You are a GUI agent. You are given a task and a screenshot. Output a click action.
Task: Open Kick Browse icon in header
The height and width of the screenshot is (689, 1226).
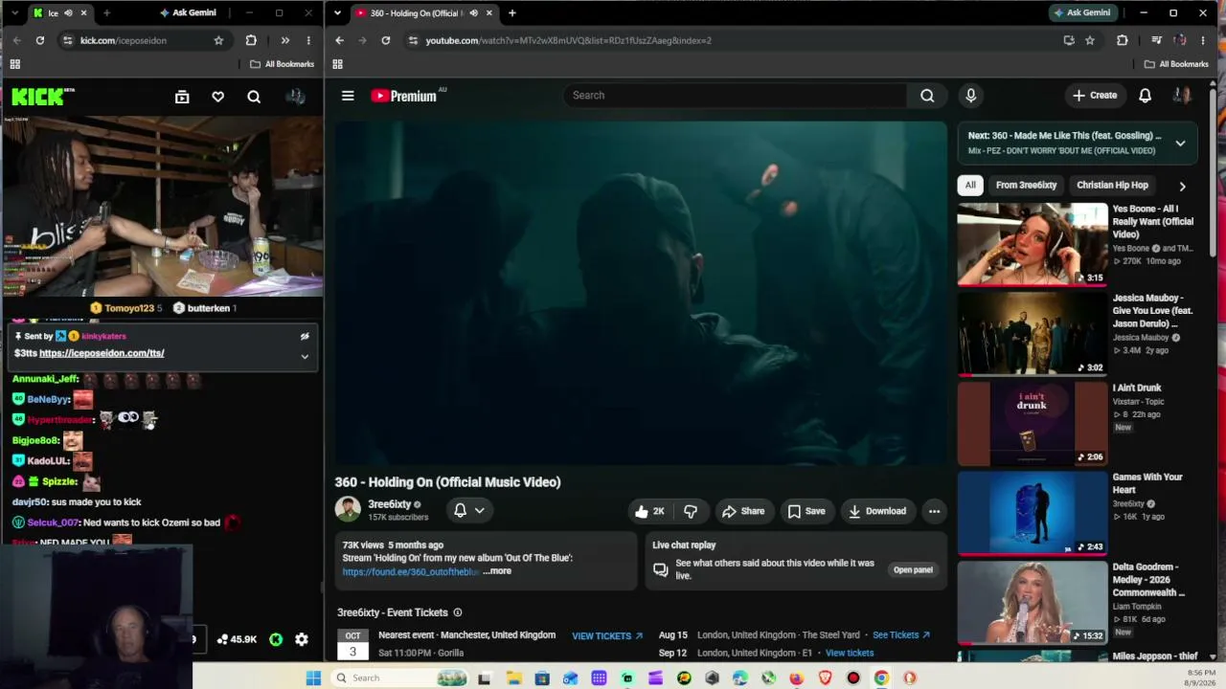point(182,97)
